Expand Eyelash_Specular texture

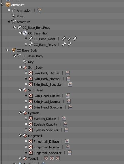pos(26,130)
